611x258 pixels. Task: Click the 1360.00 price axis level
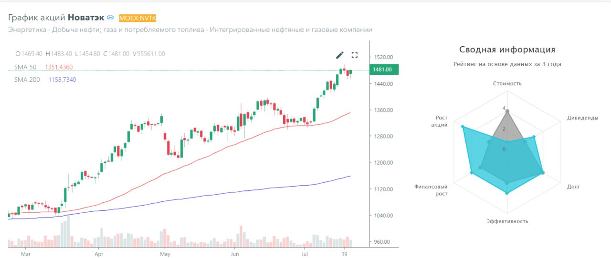tap(383, 110)
